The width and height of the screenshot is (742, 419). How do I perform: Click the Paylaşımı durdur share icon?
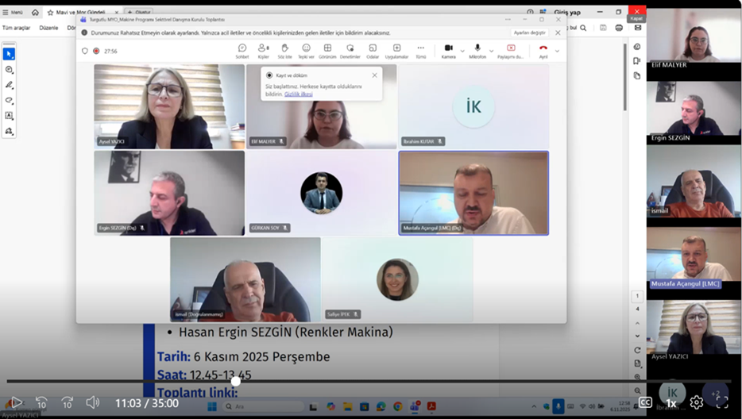(510, 50)
